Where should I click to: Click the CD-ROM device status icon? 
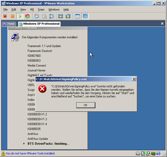click(x=143, y=154)
